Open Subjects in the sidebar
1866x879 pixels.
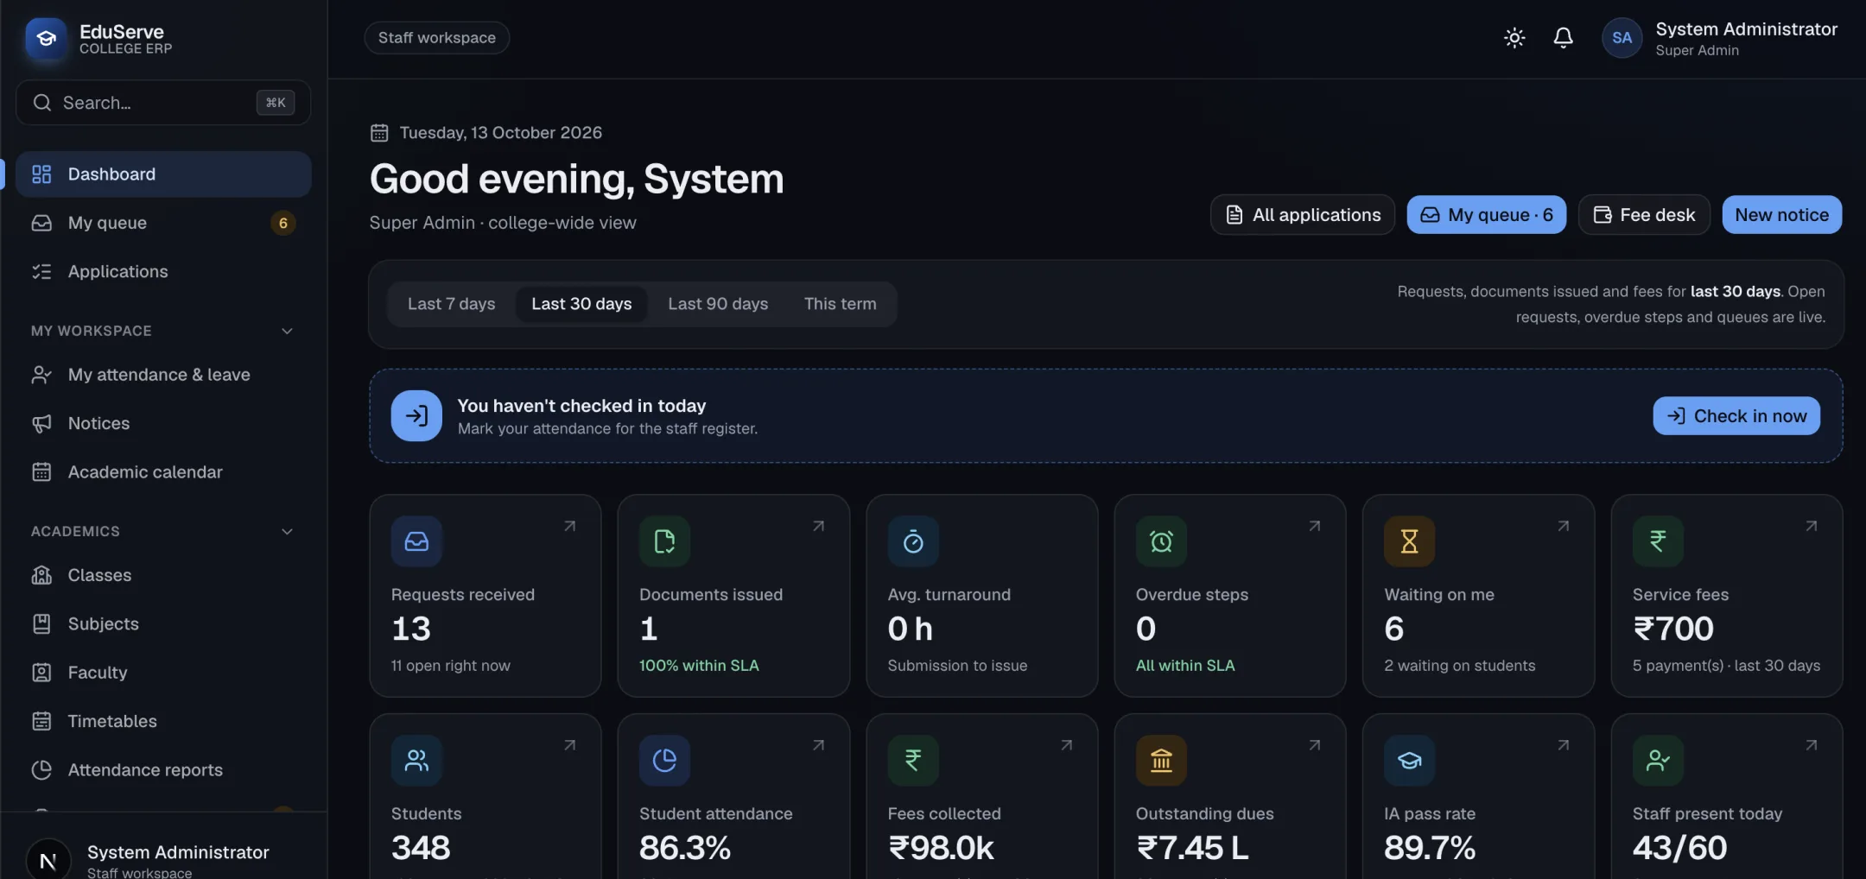coord(163,623)
